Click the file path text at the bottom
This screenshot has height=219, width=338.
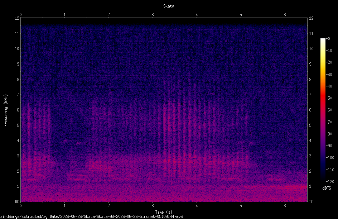tap(91, 216)
